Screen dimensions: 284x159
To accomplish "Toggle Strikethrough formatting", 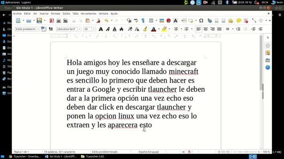I will click(121, 29).
